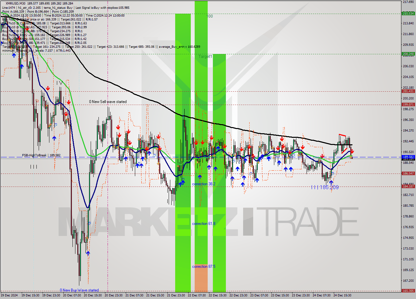Click the red 165.305 price tag
The width and height of the screenshot is (416, 299).
(408, 291)
